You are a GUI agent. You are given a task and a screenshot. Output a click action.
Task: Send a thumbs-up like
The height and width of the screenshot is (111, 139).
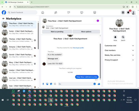tap(99, 84)
